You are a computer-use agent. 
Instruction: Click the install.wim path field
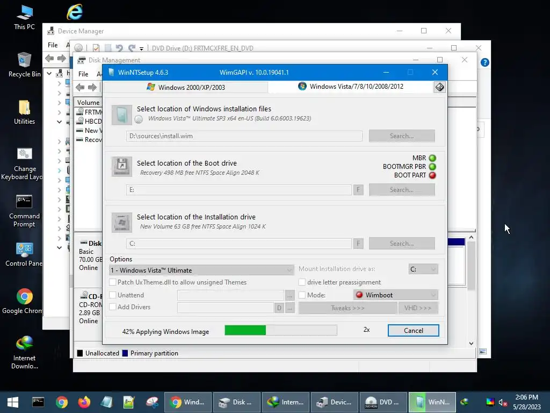tap(244, 136)
